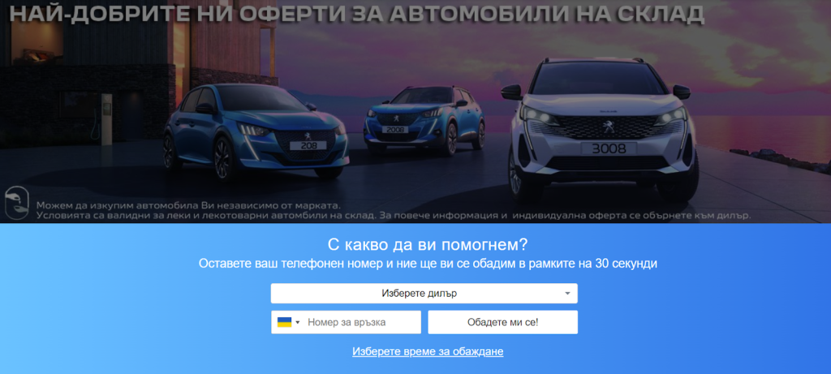Select the blue Peugeot 208 car

tap(256, 131)
